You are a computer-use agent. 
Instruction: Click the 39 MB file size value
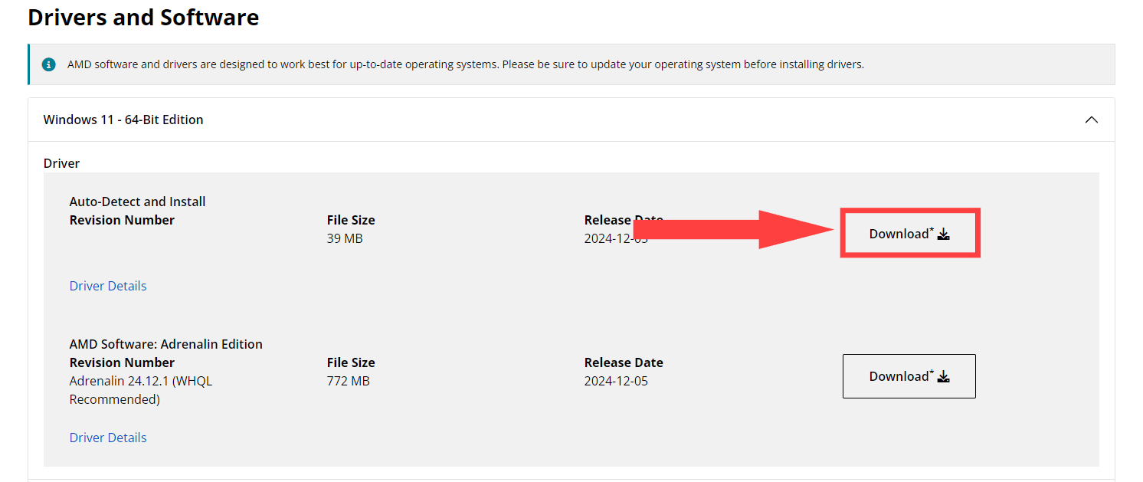[x=345, y=238]
